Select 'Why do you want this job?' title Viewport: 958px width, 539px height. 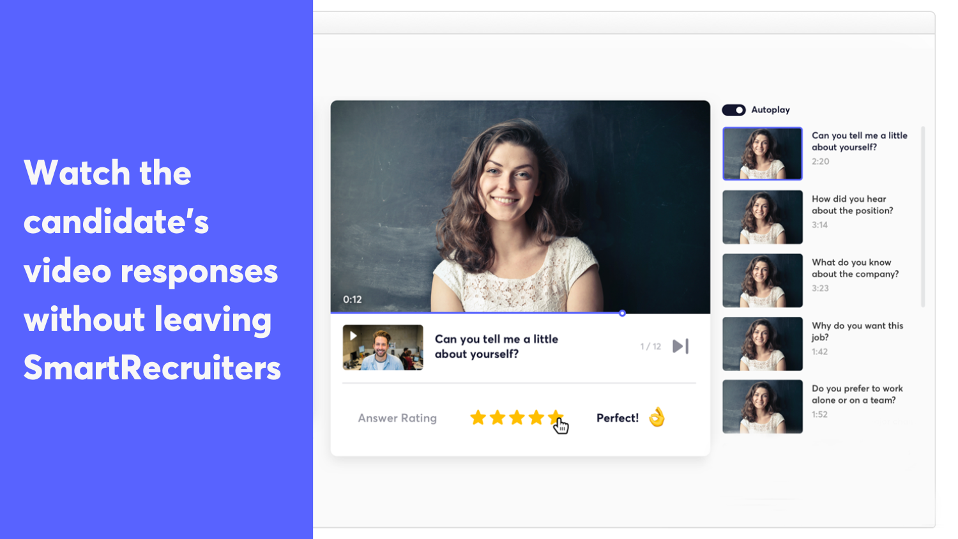856,331
